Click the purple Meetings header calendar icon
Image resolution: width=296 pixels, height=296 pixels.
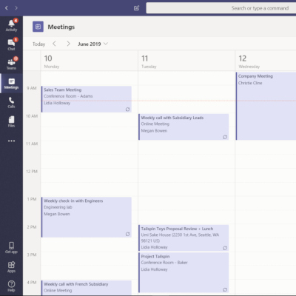coord(38,27)
